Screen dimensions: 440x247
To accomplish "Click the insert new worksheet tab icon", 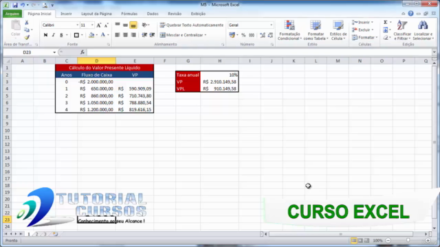I will (x=55, y=234).
